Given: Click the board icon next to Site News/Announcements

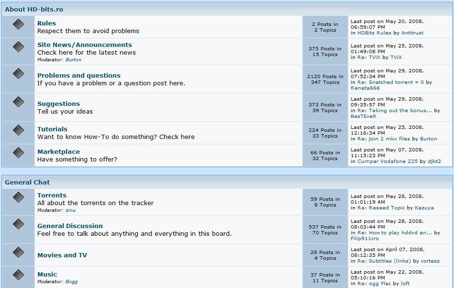Looking at the screenshot, I should point(18,47).
